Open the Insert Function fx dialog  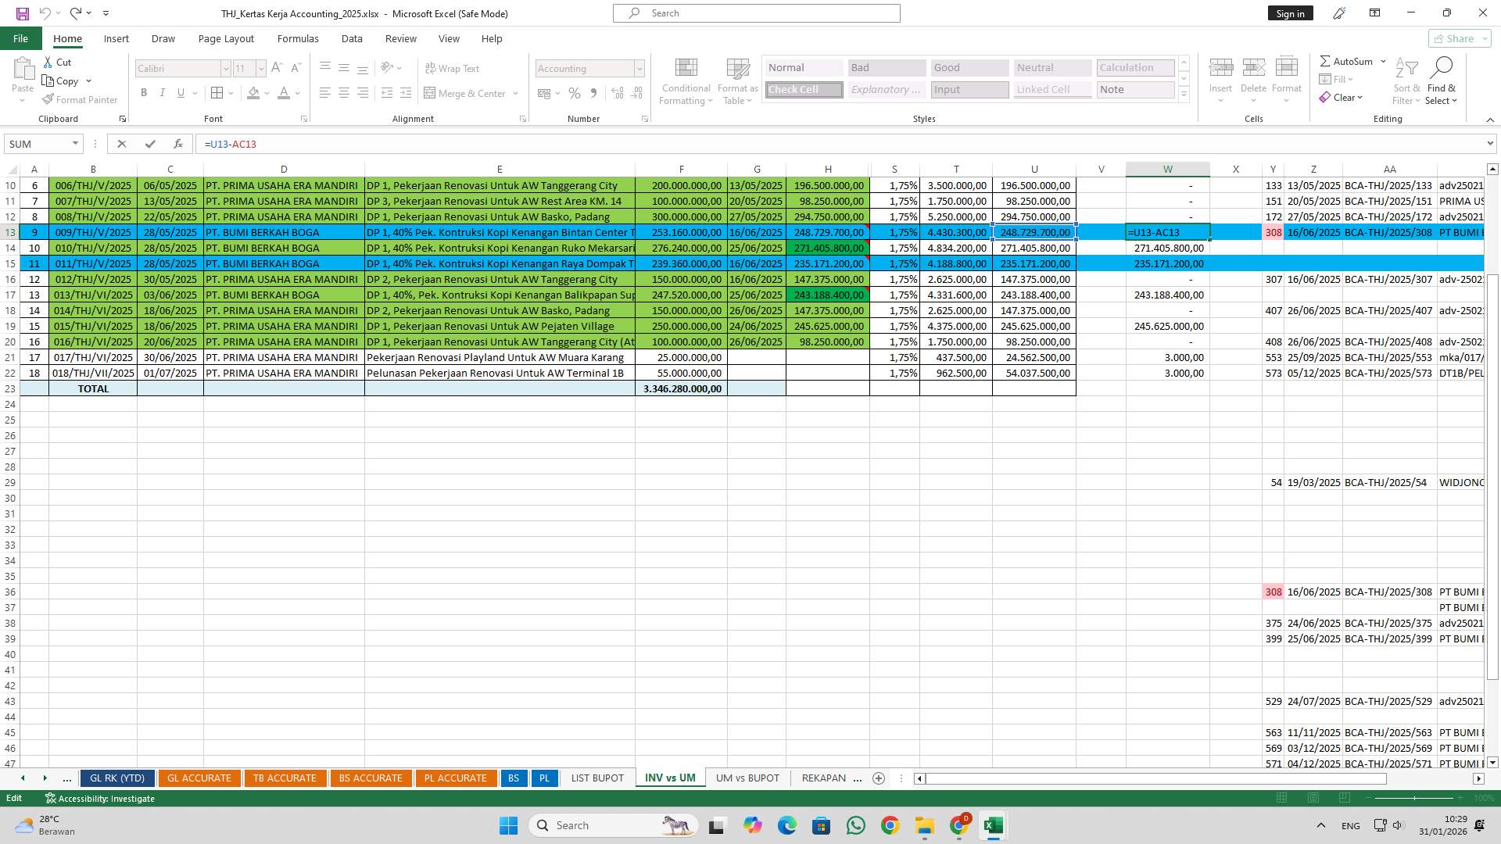click(x=178, y=144)
